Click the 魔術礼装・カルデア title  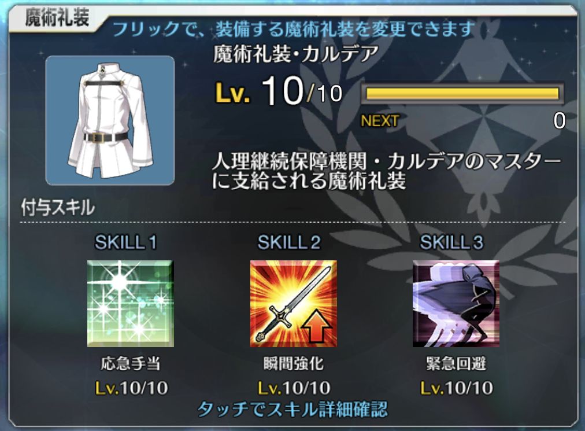point(296,54)
